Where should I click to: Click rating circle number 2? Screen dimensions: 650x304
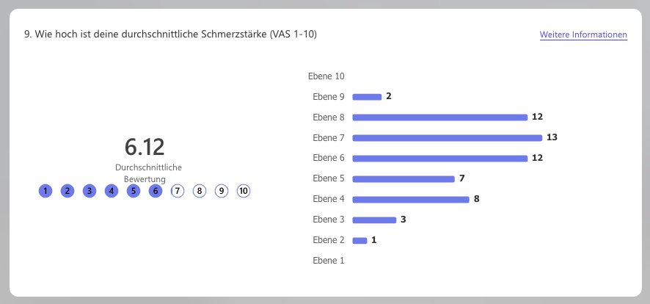click(67, 191)
